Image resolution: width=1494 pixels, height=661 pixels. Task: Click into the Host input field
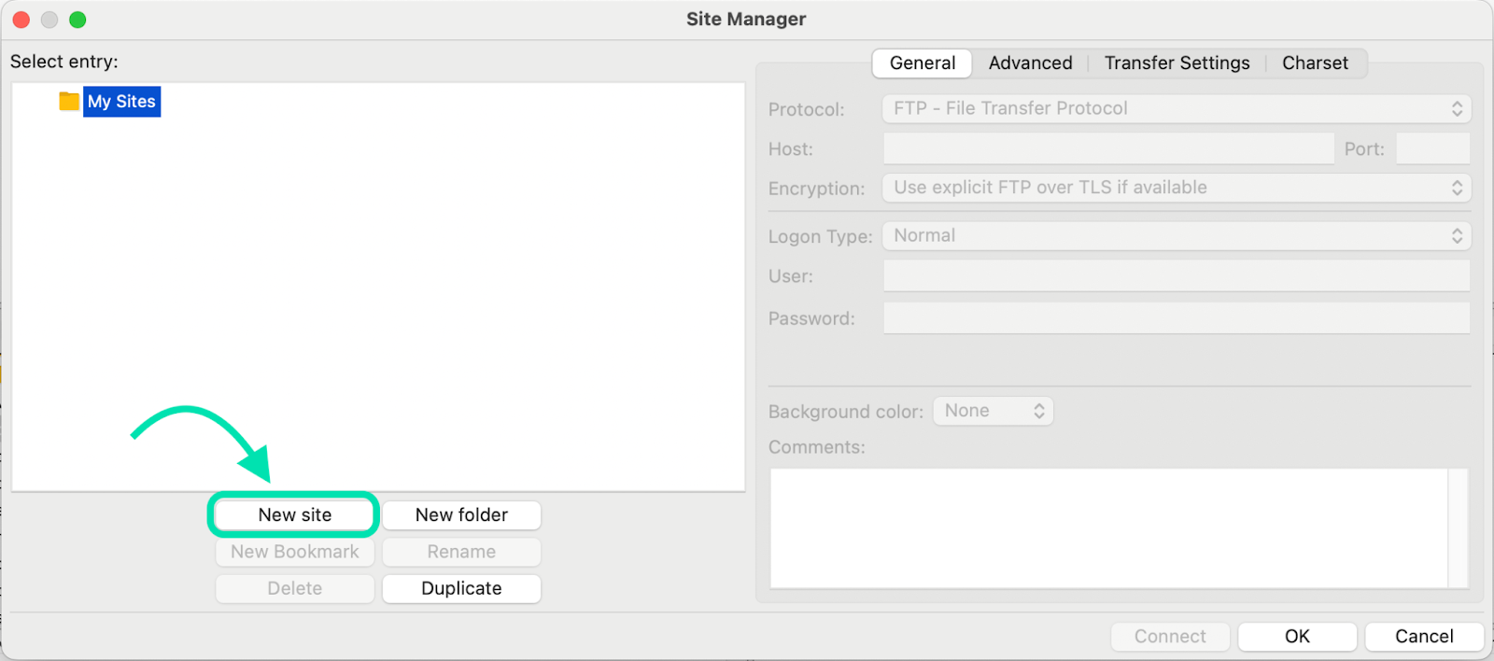tap(1108, 148)
